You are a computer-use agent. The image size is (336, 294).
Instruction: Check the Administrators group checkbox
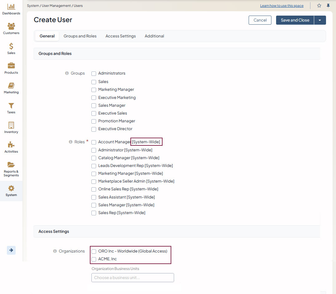[94, 74]
